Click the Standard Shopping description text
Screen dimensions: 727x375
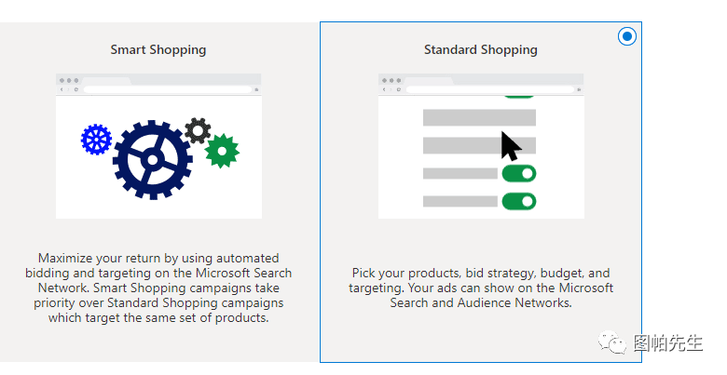pos(481,288)
